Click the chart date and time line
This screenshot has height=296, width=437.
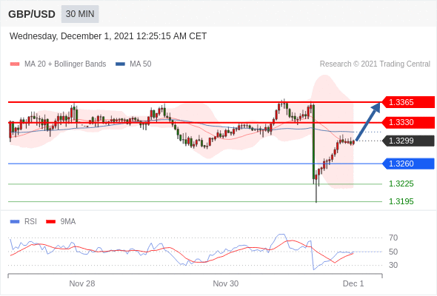[108, 36]
